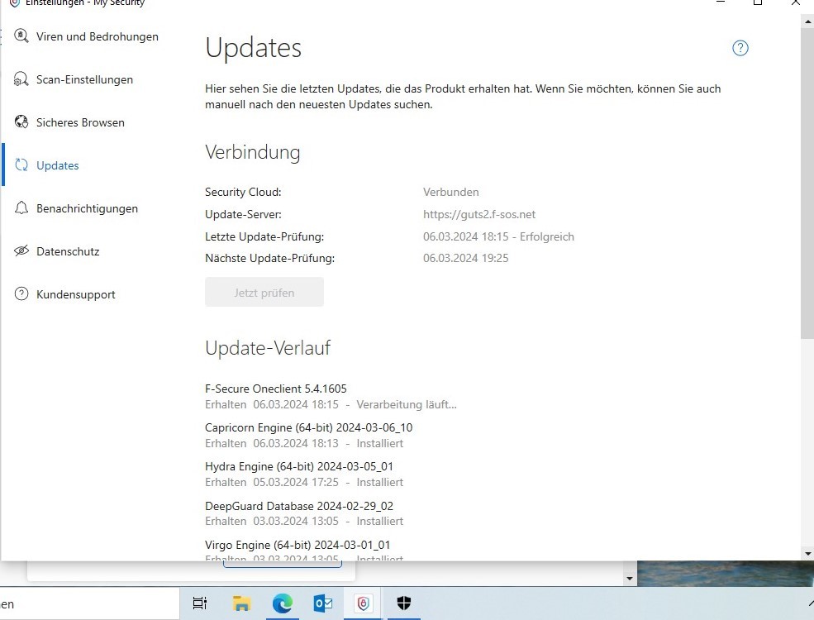Click the scroll down arrow of the settings window

[x=807, y=552]
